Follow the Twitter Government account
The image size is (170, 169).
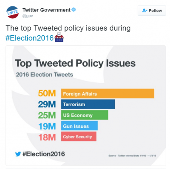152,11
